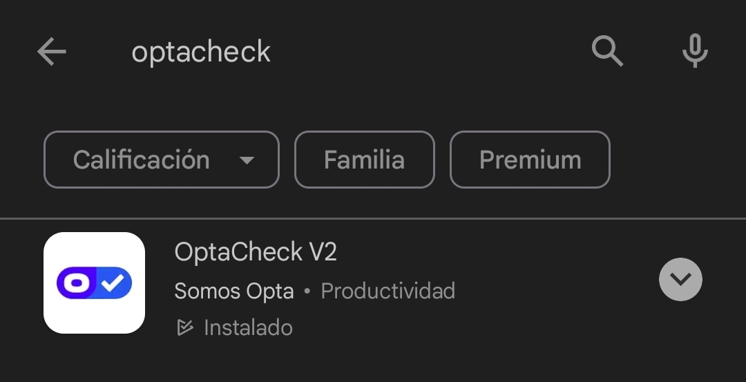The width and height of the screenshot is (746, 382).
Task: Tap the back arrow icon
Action: coord(52,52)
